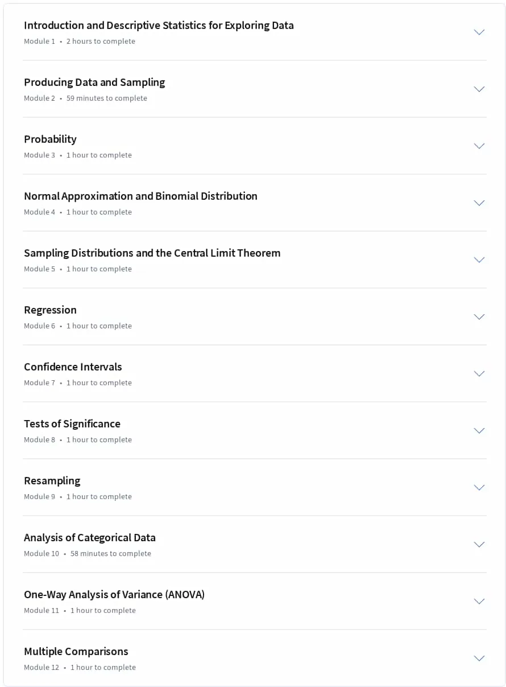Select the Introduction and Descriptive Statistics title
Viewport: 506px width, 687px height.
tap(159, 26)
